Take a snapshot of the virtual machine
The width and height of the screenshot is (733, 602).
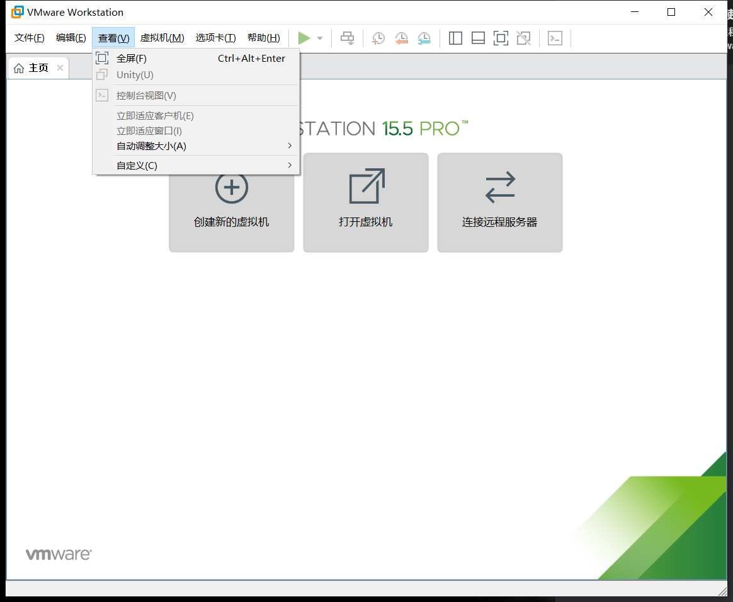(x=378, y=38)
